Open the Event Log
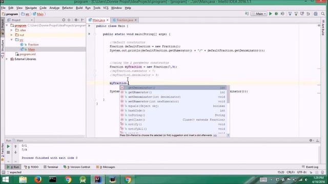The image size is (328, 184). (310, 167)
